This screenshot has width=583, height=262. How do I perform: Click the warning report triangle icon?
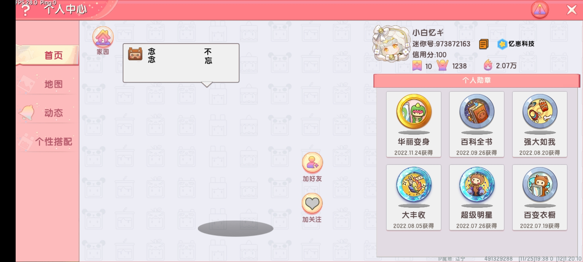[540, 10]
